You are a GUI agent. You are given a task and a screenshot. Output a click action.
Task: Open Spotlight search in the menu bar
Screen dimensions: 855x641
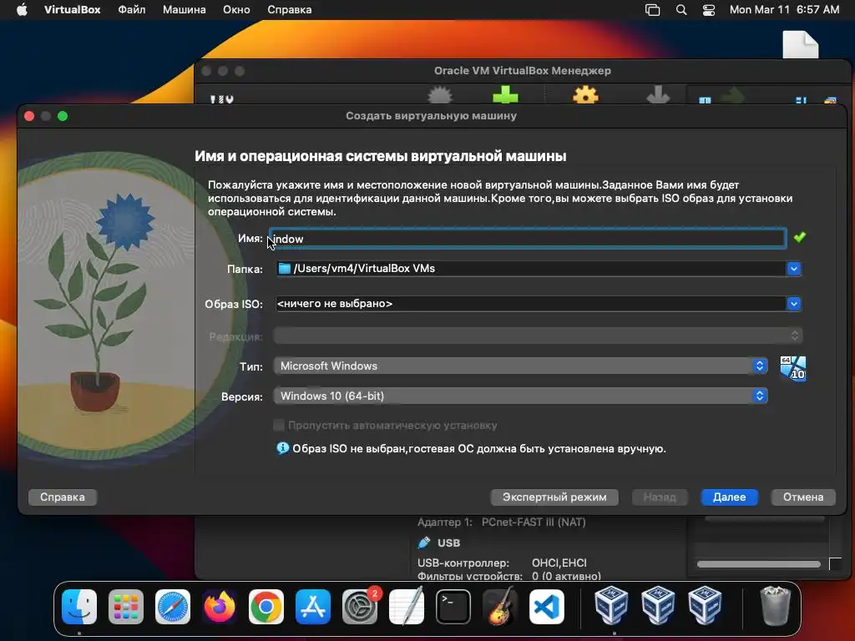[681, 10]
